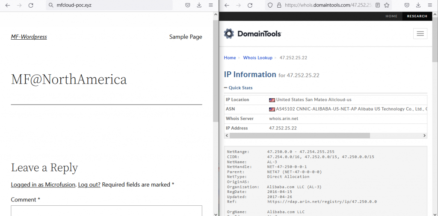
Task: Click the Whois Lookup breadcrumb link
Action: pos(257,58)
